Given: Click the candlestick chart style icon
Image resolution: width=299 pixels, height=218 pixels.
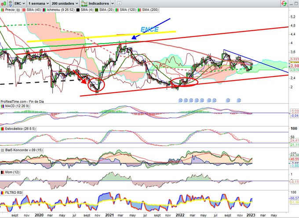Looking at the screenshot, I should [x=4, y=3].
